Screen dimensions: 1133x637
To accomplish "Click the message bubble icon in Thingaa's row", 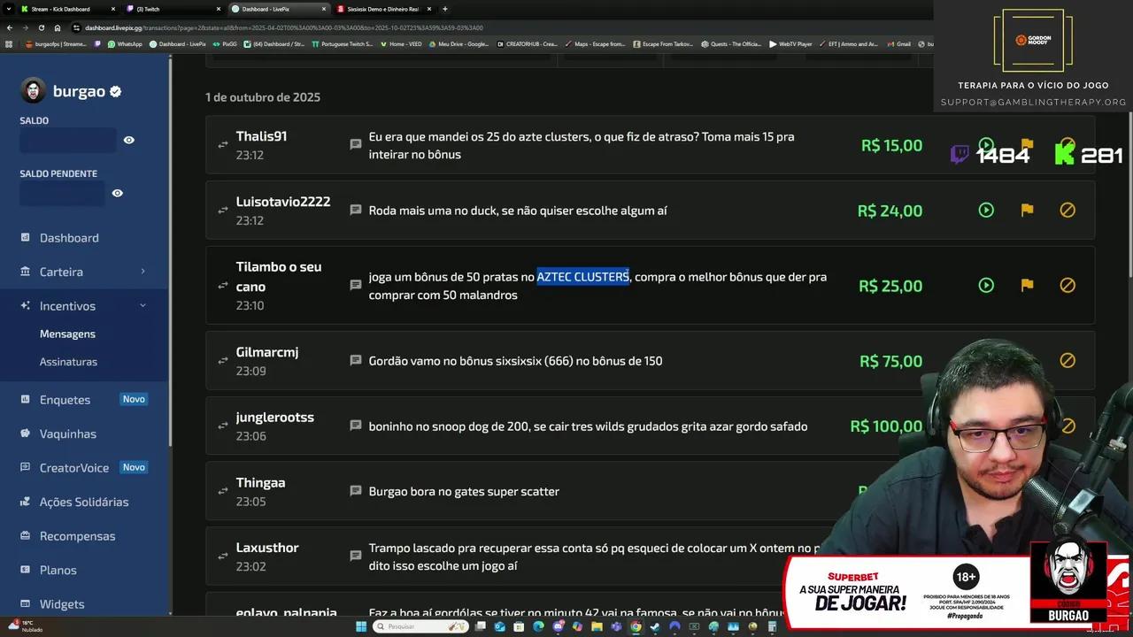I will click(x=356, y=491).
